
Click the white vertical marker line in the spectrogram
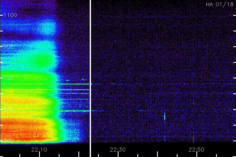click(x=90, y=78)
